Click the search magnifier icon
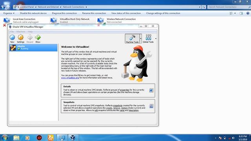The height and width of the screenshot is (141, 251). pos(249,7)
